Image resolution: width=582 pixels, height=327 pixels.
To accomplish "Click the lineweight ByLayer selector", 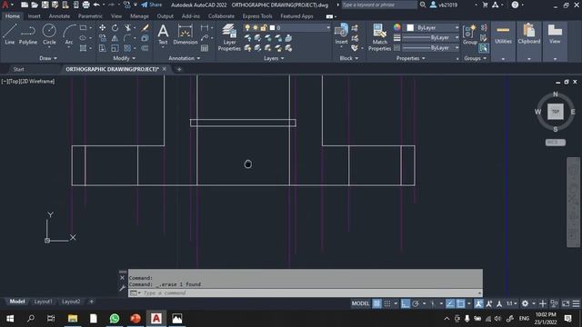I will pyautogui.click(x=430, y=38).
